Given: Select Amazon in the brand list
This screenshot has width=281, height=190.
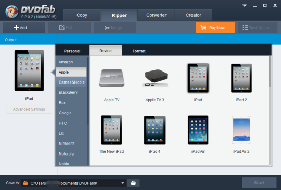Looking at the screenshot, I should (71, 62).
